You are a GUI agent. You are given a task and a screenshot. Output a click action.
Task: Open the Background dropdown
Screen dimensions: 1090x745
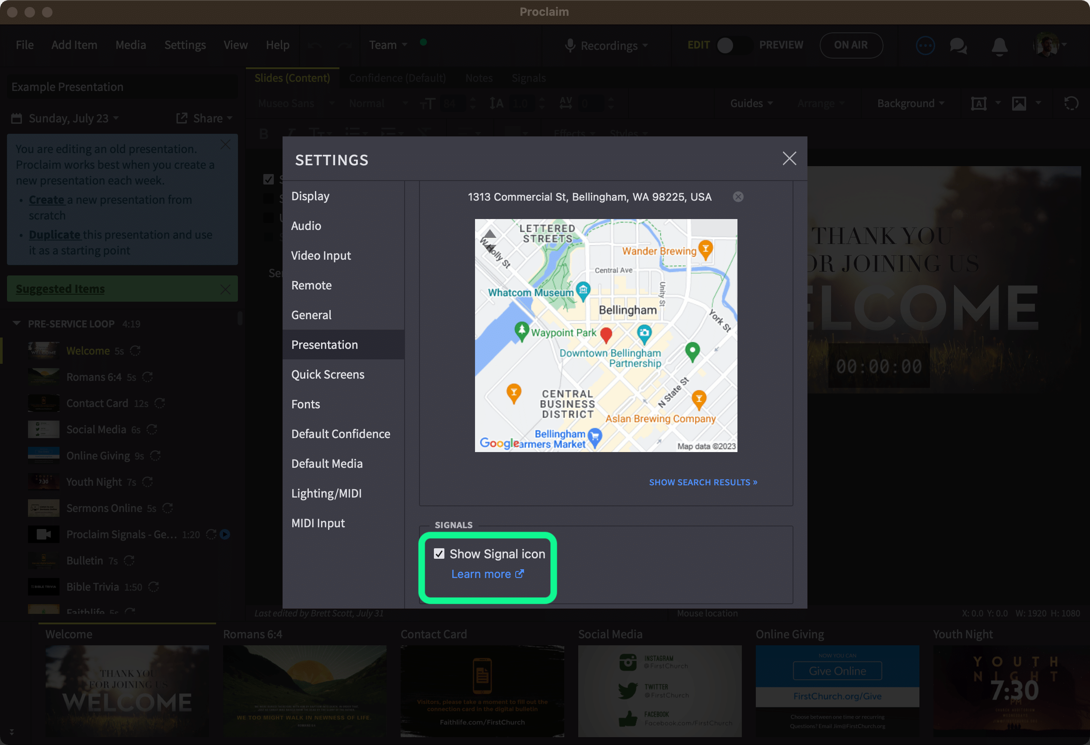click(x=910, y=103)
